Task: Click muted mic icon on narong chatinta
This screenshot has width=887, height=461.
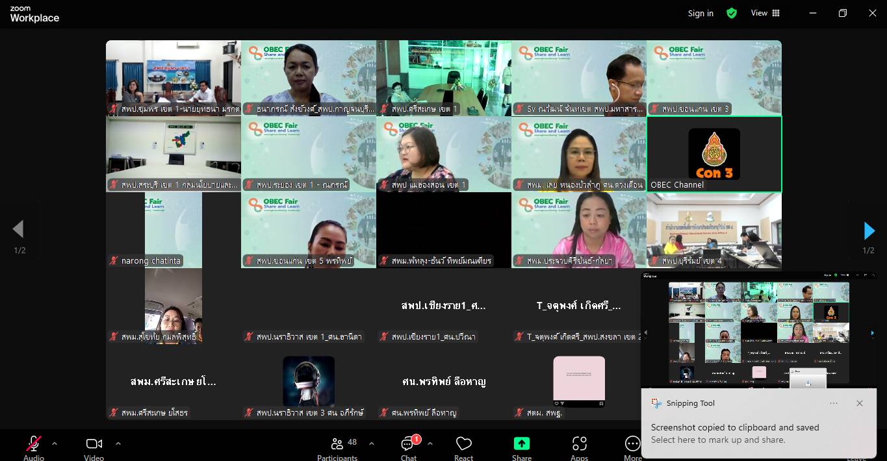Action: (x=114, y=260)
